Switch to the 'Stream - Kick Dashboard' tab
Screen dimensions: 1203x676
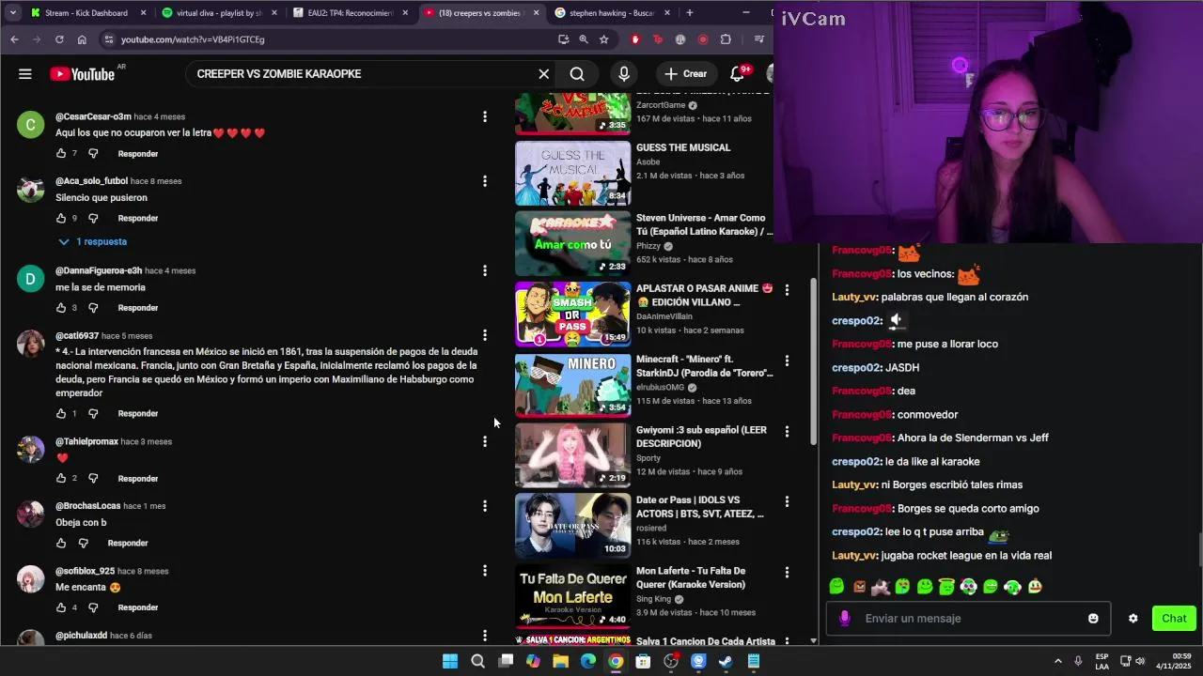[x=86, y=13]
